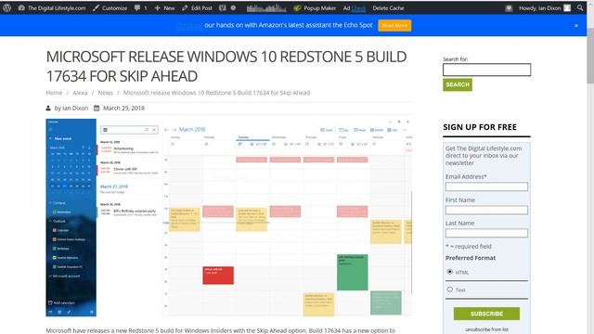The width and height of the screenshot is (594, 334).
Task: Click the post title heading
Action: (x=226, y=66)
